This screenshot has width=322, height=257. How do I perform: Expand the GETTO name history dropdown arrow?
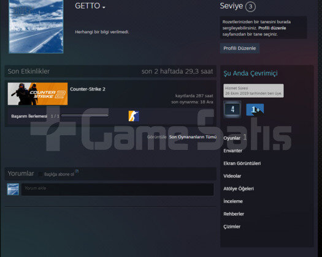[x=104, y=7]
